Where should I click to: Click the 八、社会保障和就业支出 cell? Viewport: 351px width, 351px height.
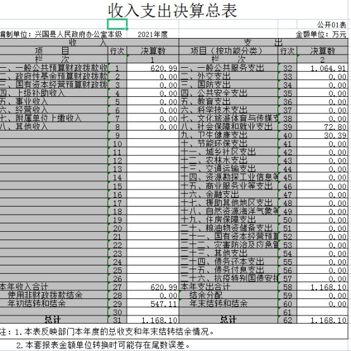[228, 127]
